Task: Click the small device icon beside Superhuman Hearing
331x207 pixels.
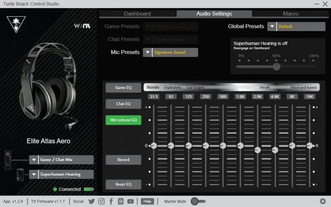Action: click(20, 175)
